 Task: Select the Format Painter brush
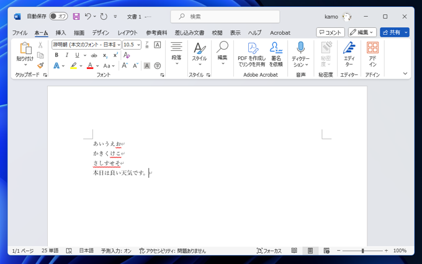pos(40,65)
